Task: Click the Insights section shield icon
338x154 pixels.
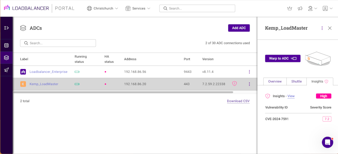Action: [x=268, y=96]
